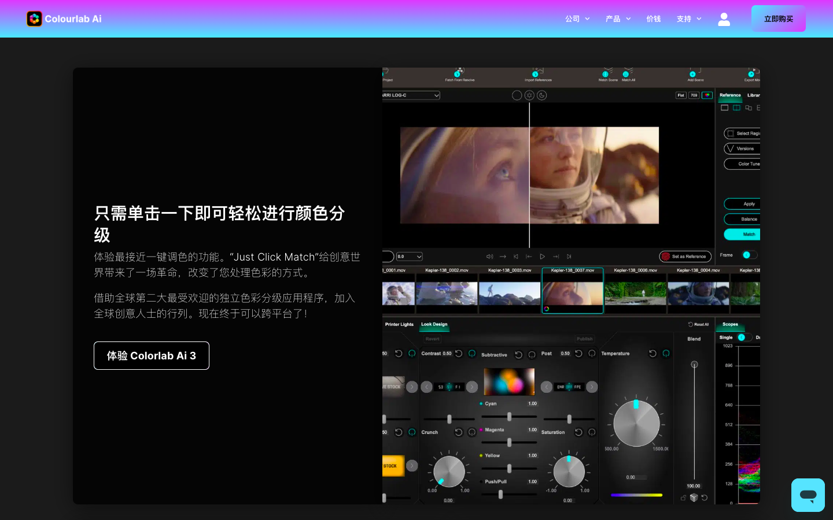Click the Contrast preset previous arrow

pos(426,387)
